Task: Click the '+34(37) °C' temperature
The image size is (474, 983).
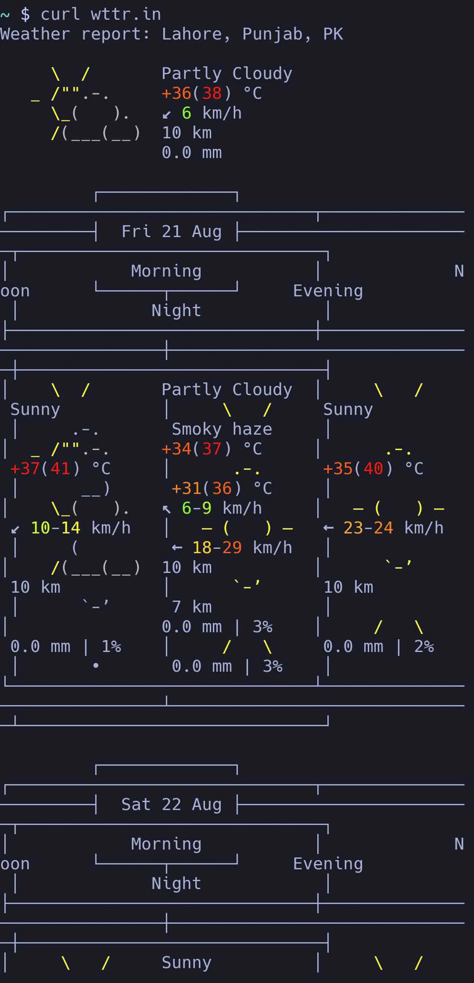Action: click(x=212, y=449)
